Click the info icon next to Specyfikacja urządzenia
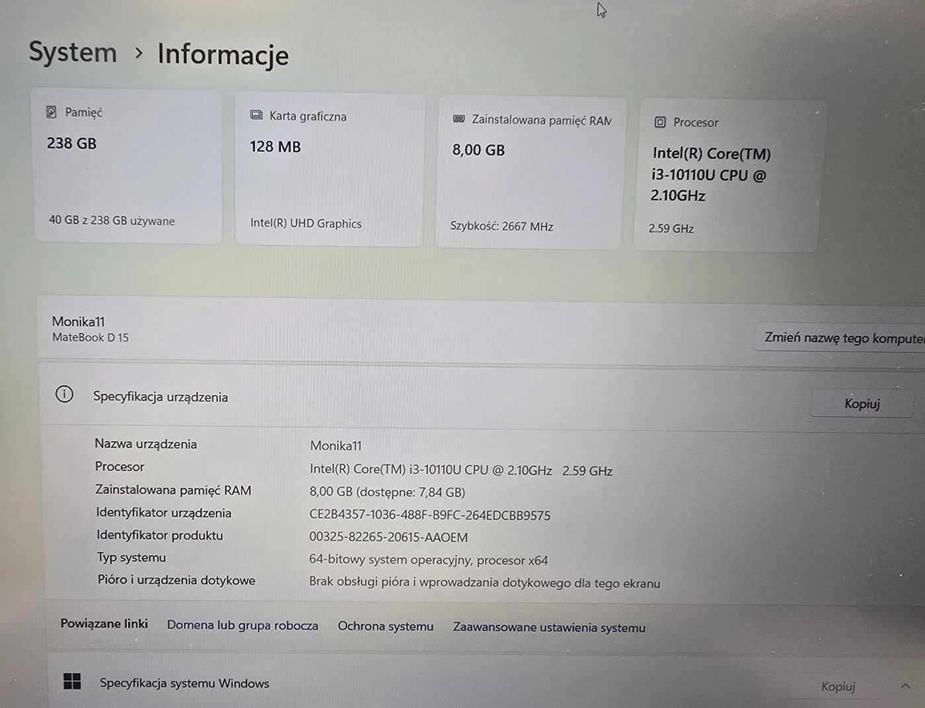The image size is (925, 708). point(64,395)
